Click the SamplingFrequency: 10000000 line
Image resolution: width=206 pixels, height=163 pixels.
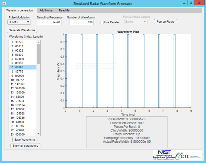tap(127, 138)
